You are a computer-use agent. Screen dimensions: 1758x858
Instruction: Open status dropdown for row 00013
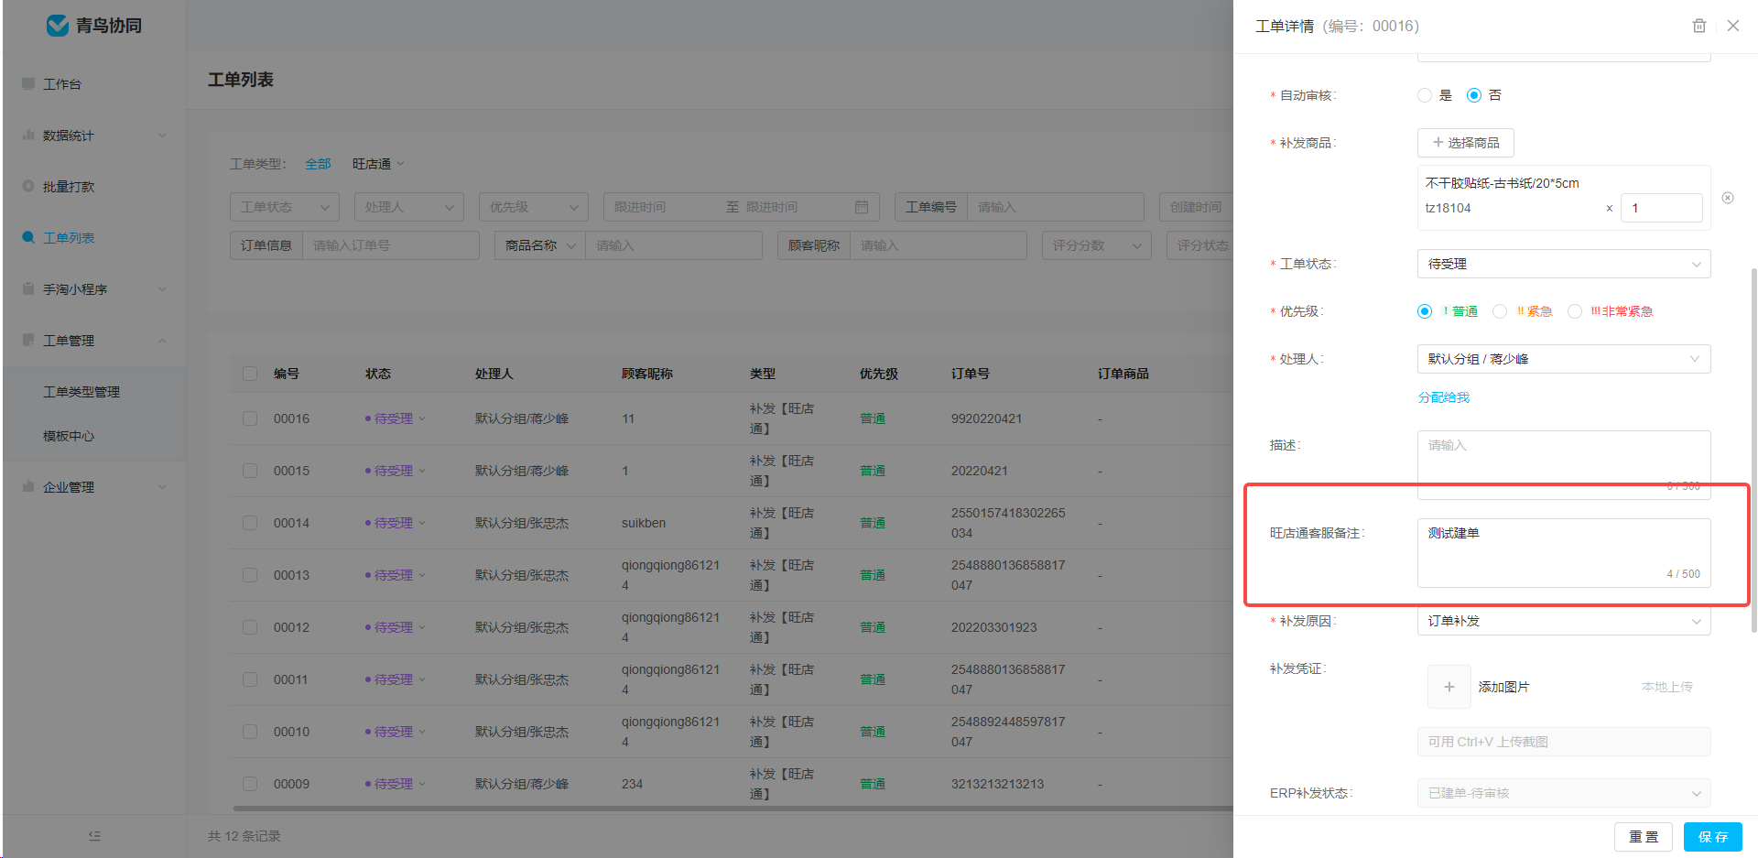pos(396,575)
